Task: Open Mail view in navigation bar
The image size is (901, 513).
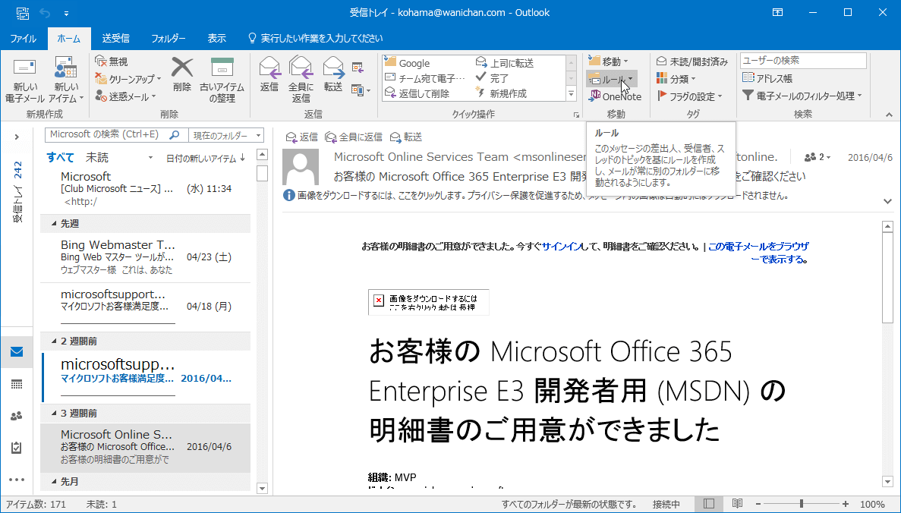Action: point(17,351)
